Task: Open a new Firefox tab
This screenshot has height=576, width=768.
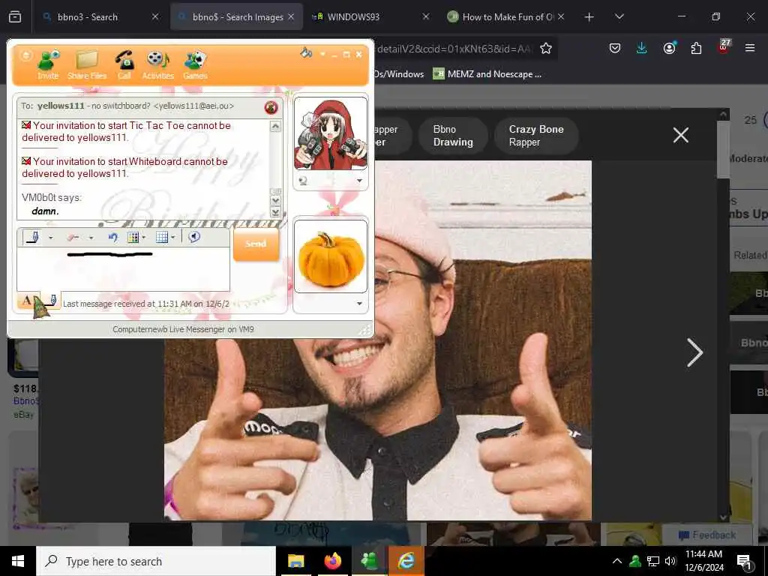Action: [x=589, y=17]
